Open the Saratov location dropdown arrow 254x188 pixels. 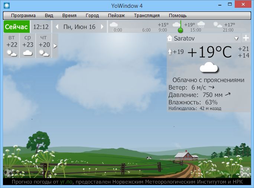click(x=236, y=38)
